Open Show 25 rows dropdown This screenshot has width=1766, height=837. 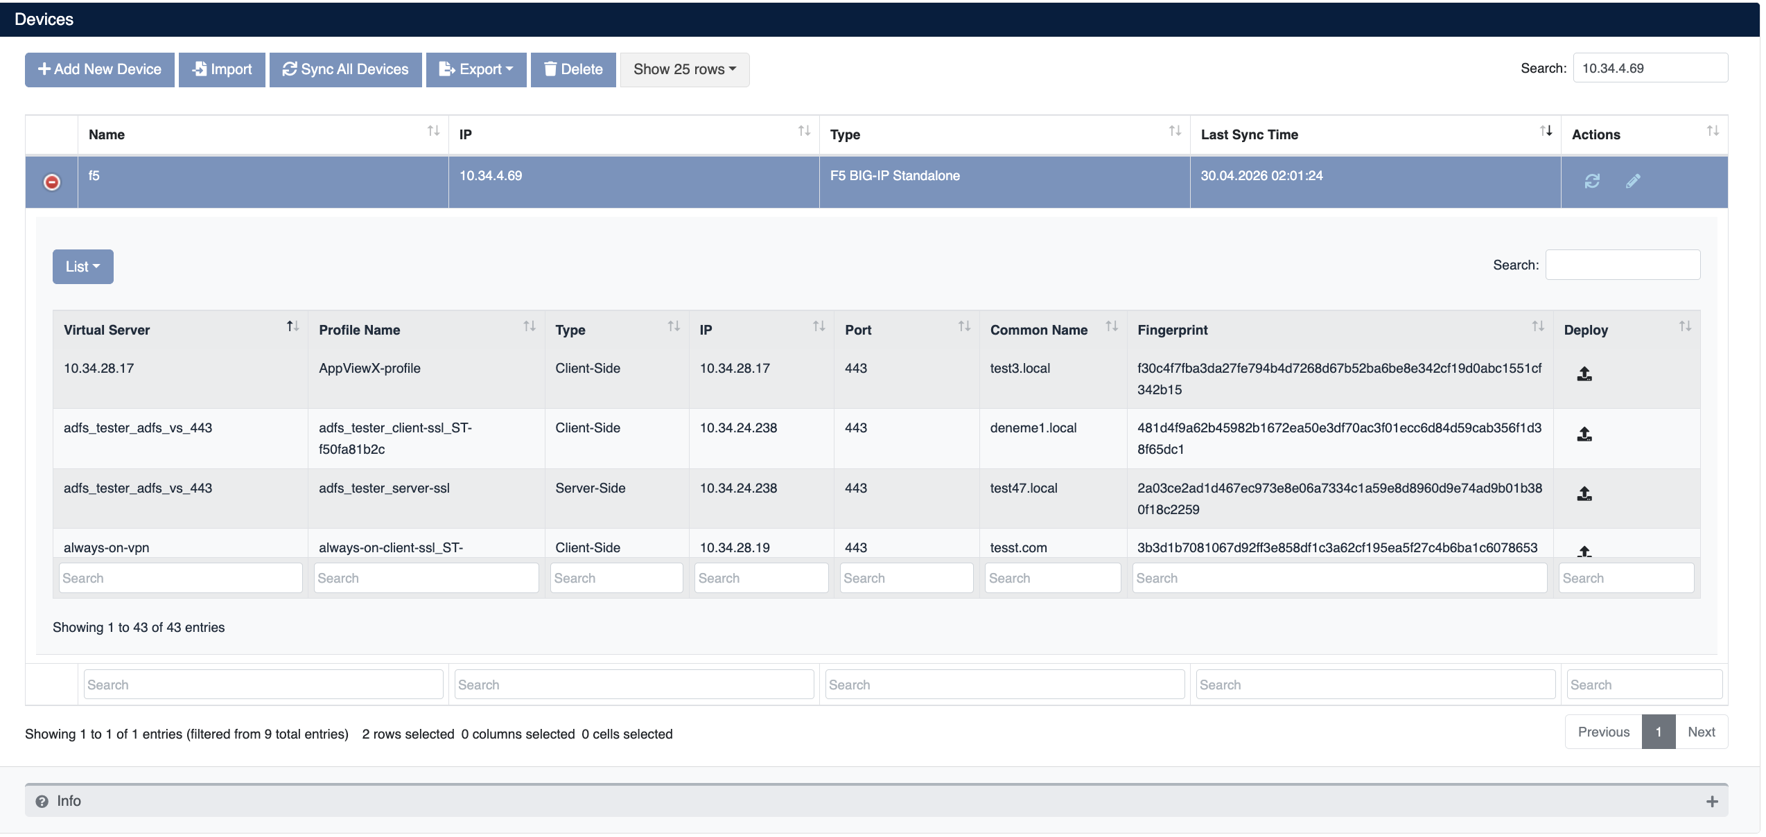tap(685, 70)
